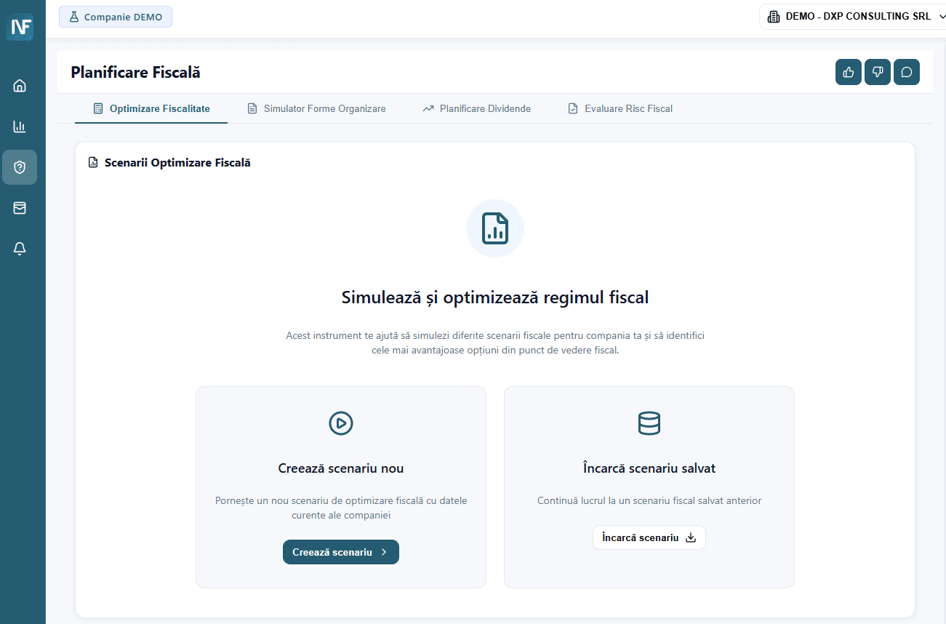Viewport: 946px width, 624px height.
Task: Click the Simulează și optimizează regimul fiscal heading
Action: (495, 297)
